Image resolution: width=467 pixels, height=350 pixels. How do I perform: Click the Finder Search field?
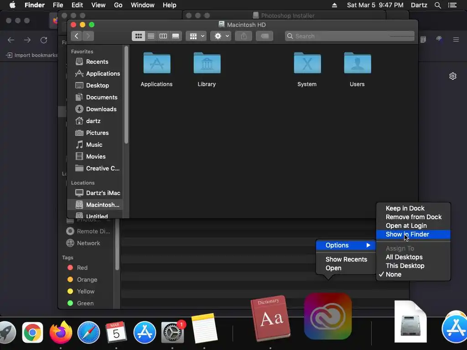pyautogui.click(x=349, y=36)
